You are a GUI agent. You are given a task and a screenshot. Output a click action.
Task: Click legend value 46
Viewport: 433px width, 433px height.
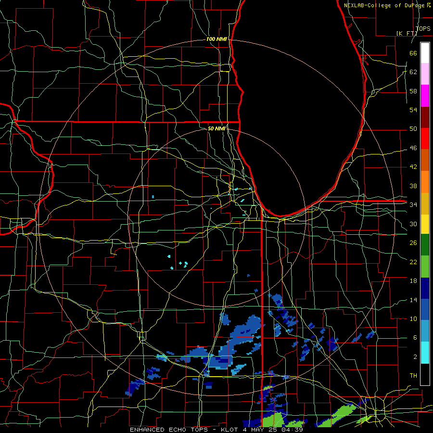click(x=413, y=148)
